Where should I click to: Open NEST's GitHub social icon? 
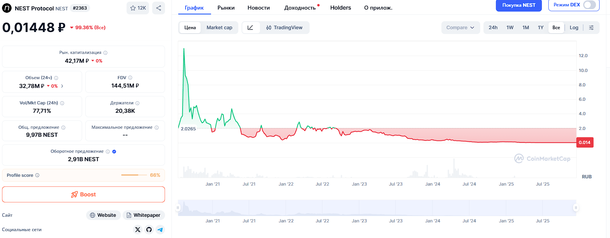pos(149,230)
